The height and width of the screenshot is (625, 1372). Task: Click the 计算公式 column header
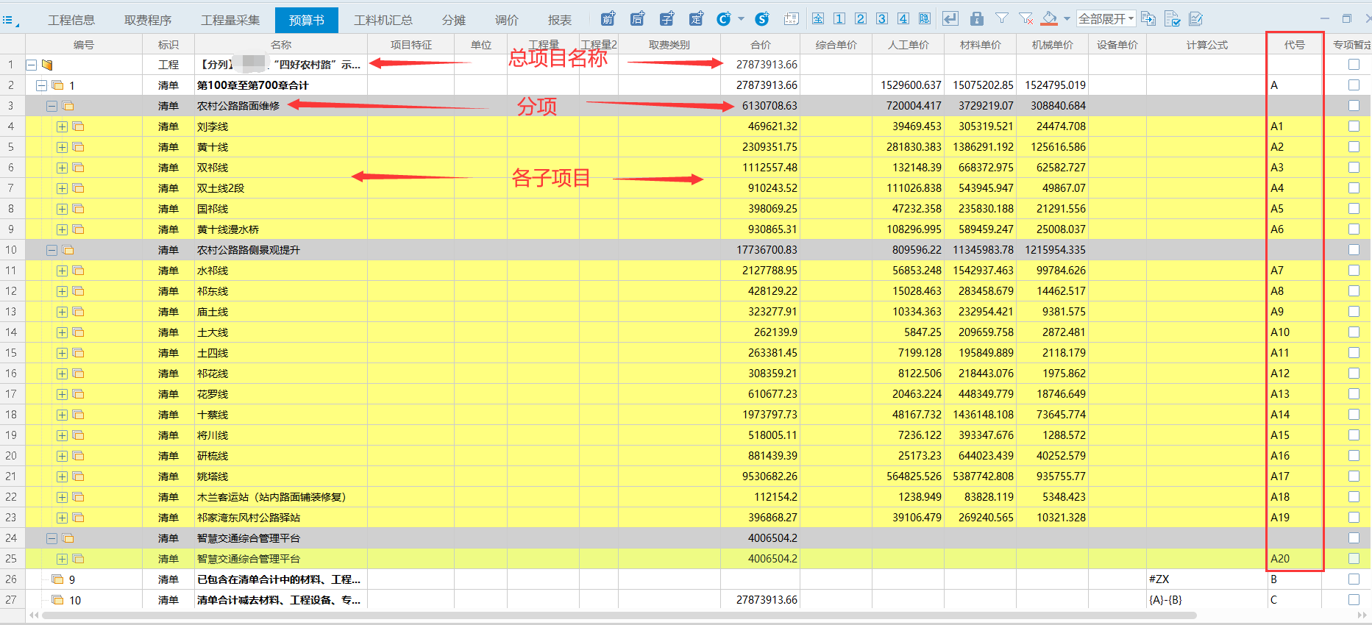[1207, 45]
